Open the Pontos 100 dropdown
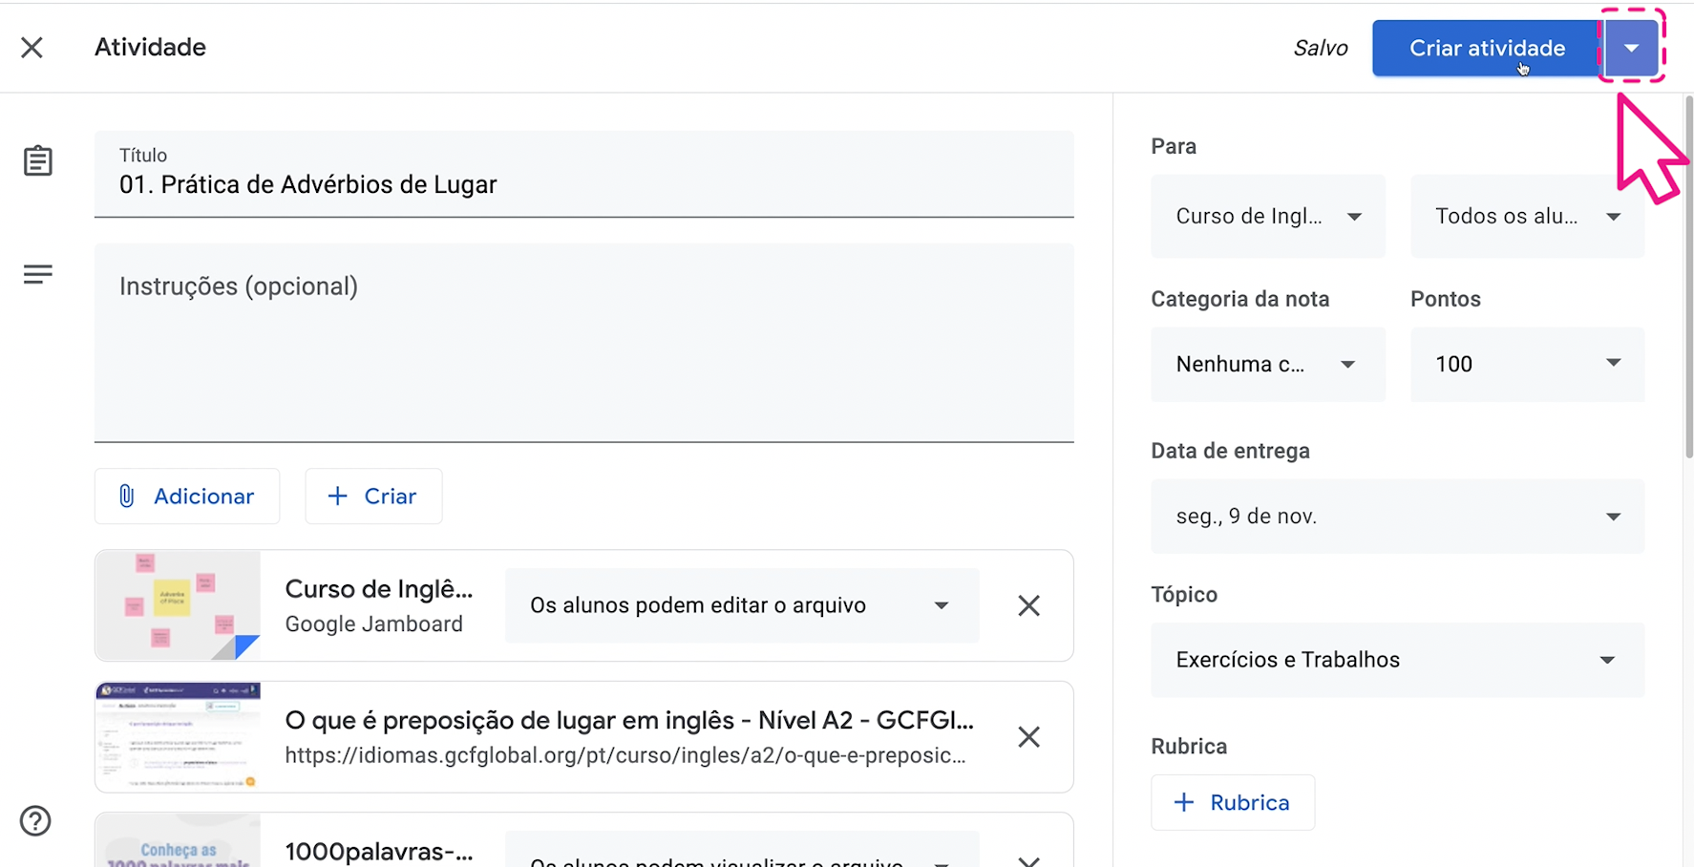 pyautogui.click(x=1527, y=364)
